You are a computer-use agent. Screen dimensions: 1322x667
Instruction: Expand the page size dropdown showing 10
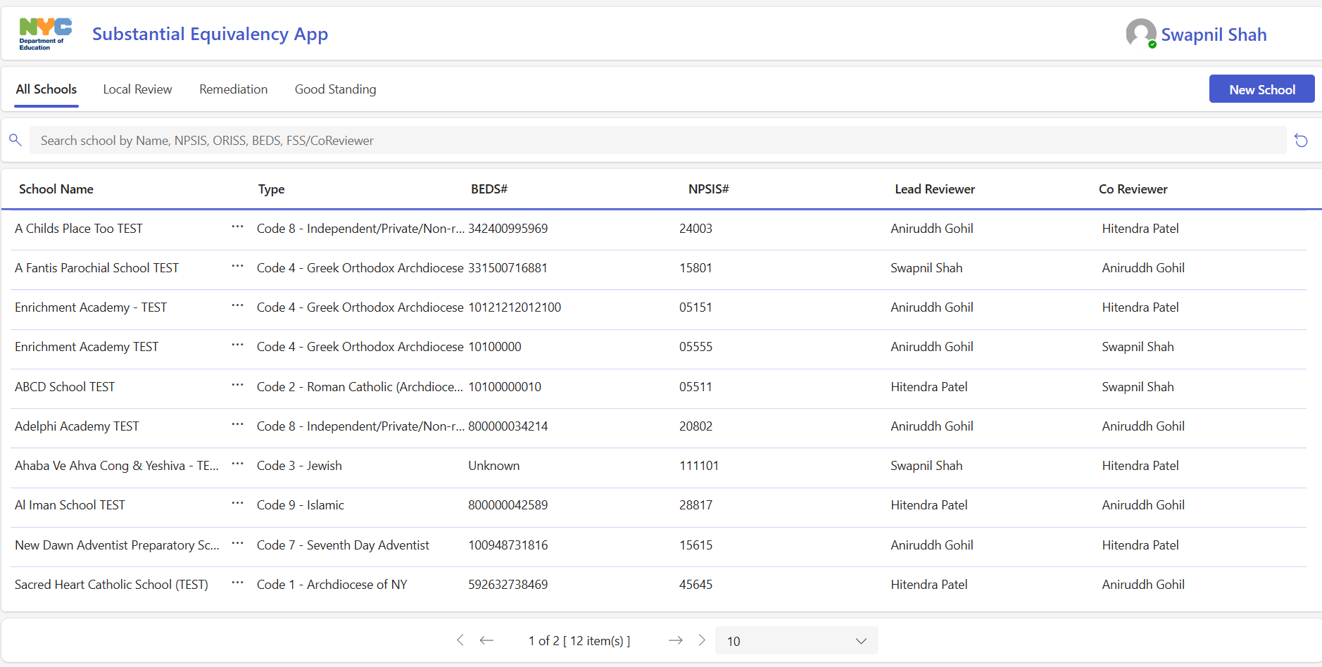[796, 641]
